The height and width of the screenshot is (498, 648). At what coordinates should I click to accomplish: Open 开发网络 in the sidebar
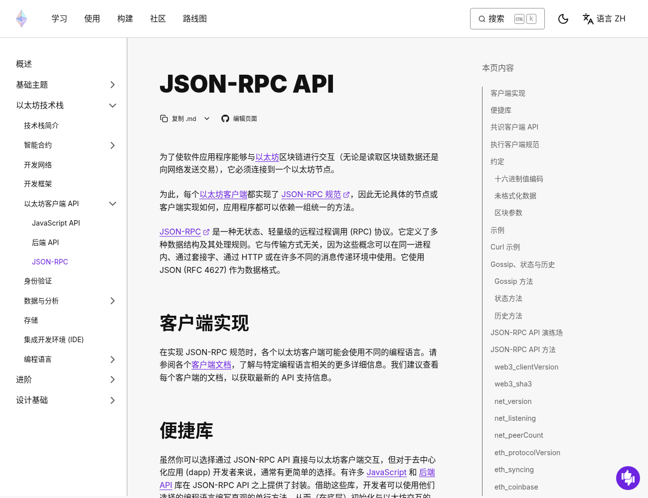point(38,165)
